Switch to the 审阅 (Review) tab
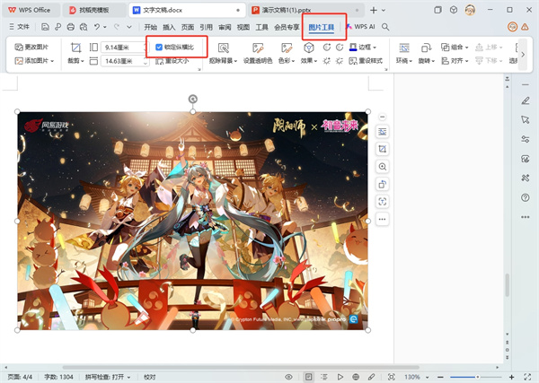Screen dimensions: 539x383 pyautogui.click(x=225, y=27)
